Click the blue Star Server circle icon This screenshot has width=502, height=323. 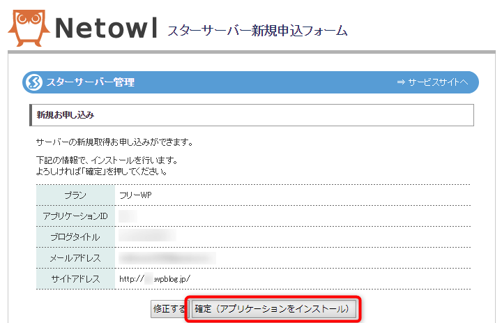pos(33,82)
